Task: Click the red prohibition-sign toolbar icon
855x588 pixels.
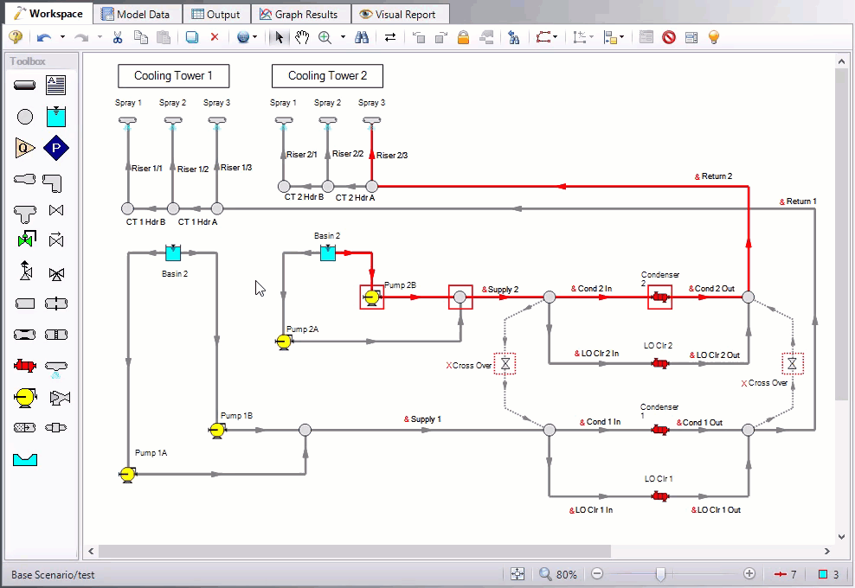Action: click(669, 37)
